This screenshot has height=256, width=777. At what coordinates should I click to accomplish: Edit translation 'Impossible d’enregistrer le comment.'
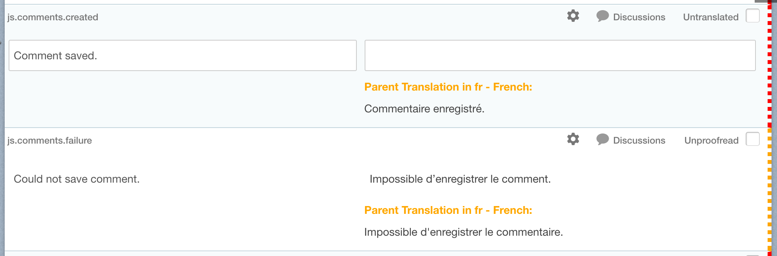click(460, 179)
